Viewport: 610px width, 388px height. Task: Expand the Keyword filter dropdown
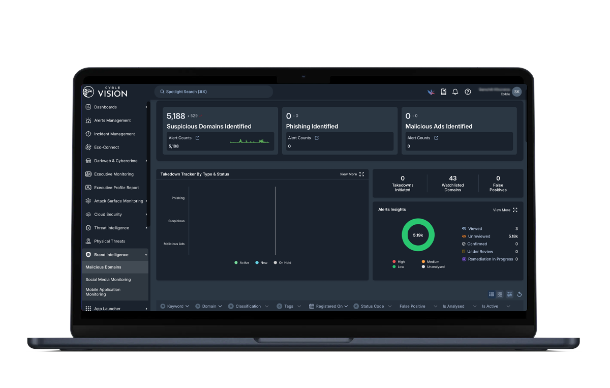click(174, 307)
